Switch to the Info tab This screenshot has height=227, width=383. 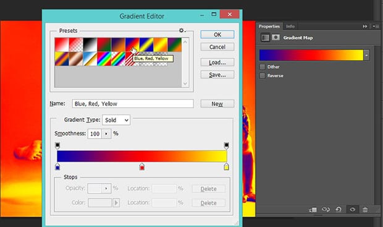coord(290,26)
